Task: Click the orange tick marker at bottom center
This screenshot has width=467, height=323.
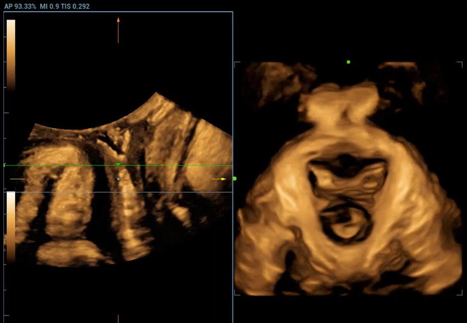Action: click(118, 318)
